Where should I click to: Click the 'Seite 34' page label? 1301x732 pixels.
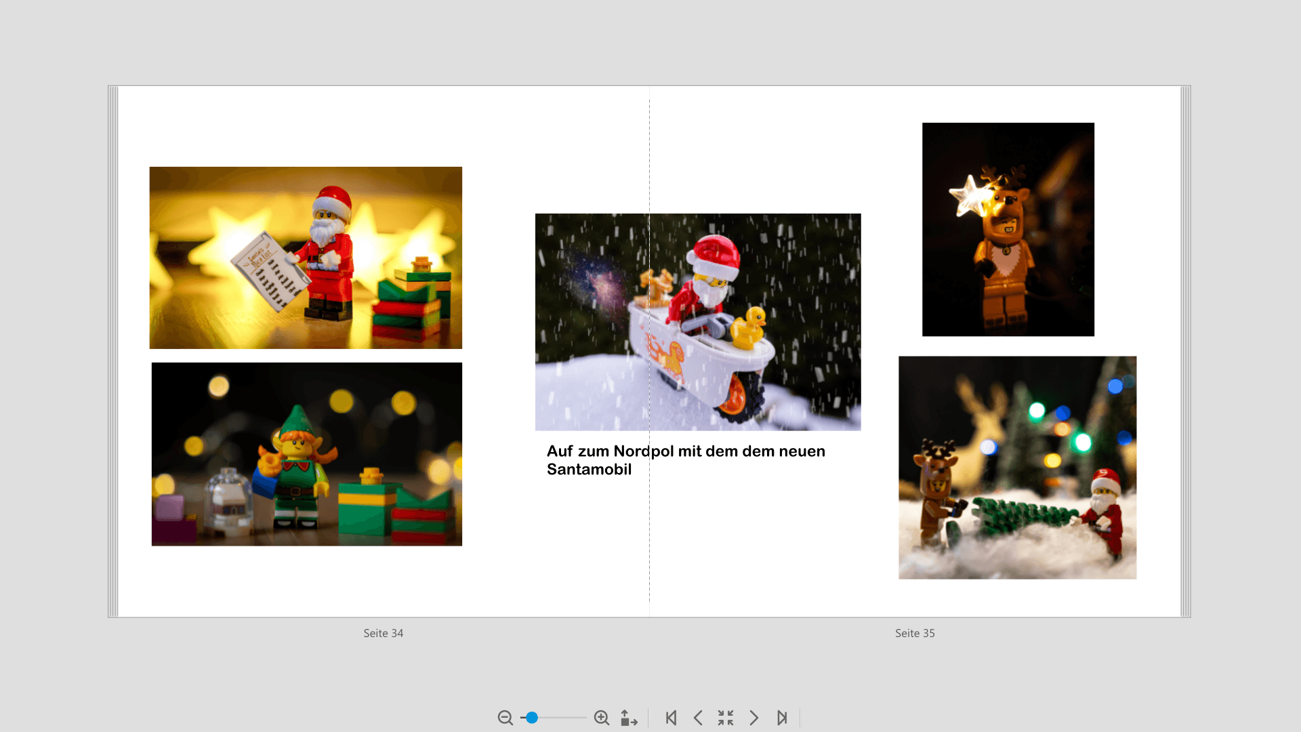383,633
